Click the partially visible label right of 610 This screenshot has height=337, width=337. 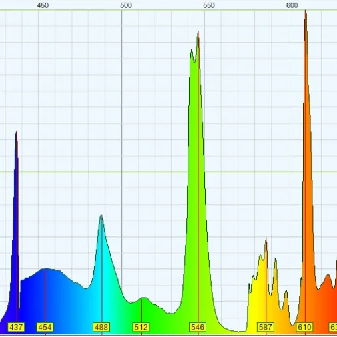click(333, 327)
